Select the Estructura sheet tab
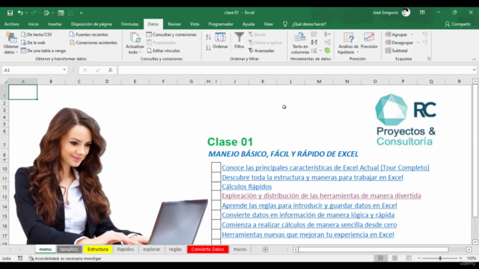Image resolution: width=479 pixels, height=269 pixels. 98,250
